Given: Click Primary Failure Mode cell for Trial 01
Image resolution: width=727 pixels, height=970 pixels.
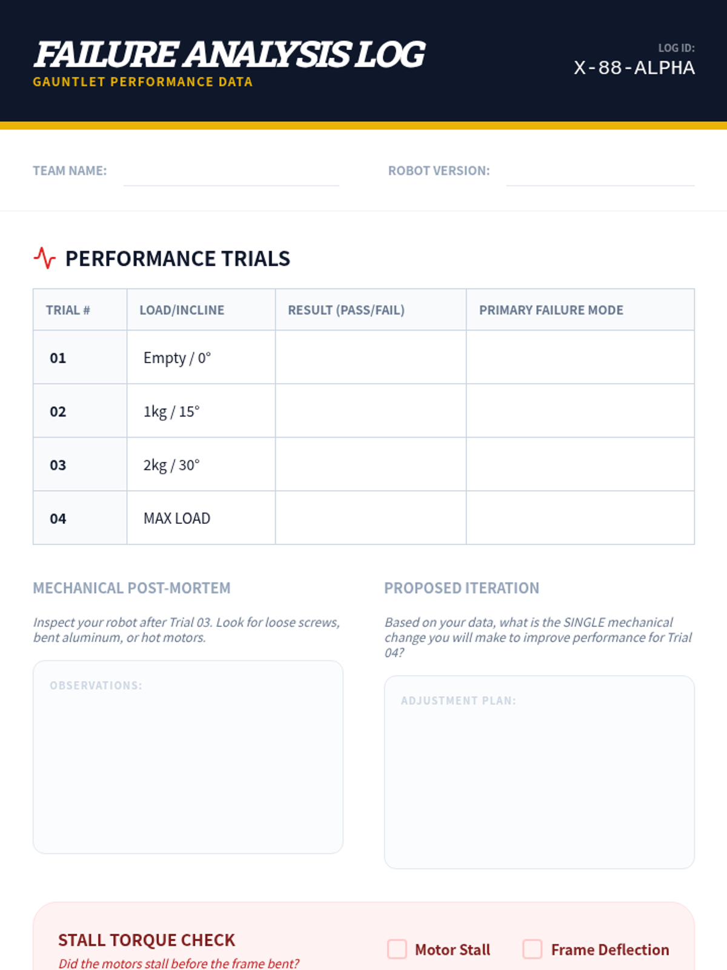Looking at the screenshot, I should pyautogui.click(x=580, y=357).
